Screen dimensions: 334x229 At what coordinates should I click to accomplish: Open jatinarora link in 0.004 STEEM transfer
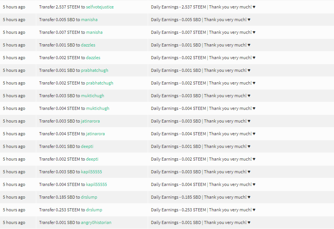pos(95,134)
